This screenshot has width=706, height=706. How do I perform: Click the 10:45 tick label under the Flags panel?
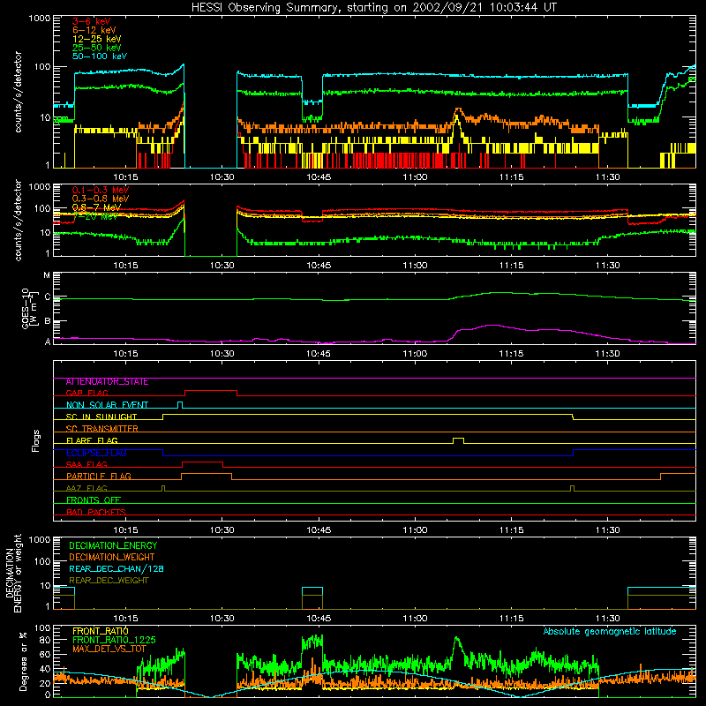coord(319,530)
